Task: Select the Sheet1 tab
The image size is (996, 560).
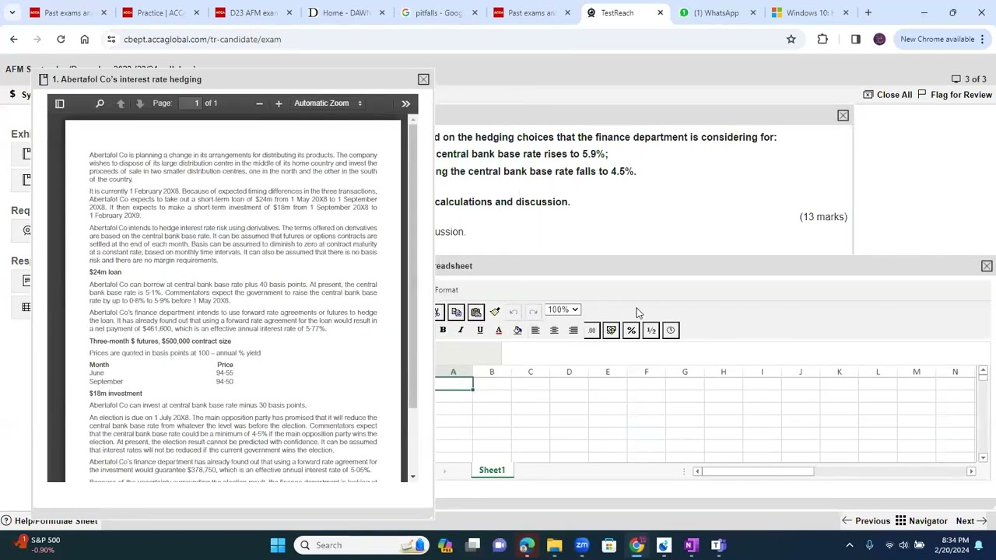Action: pyautogui.click(x=492, y=470)
